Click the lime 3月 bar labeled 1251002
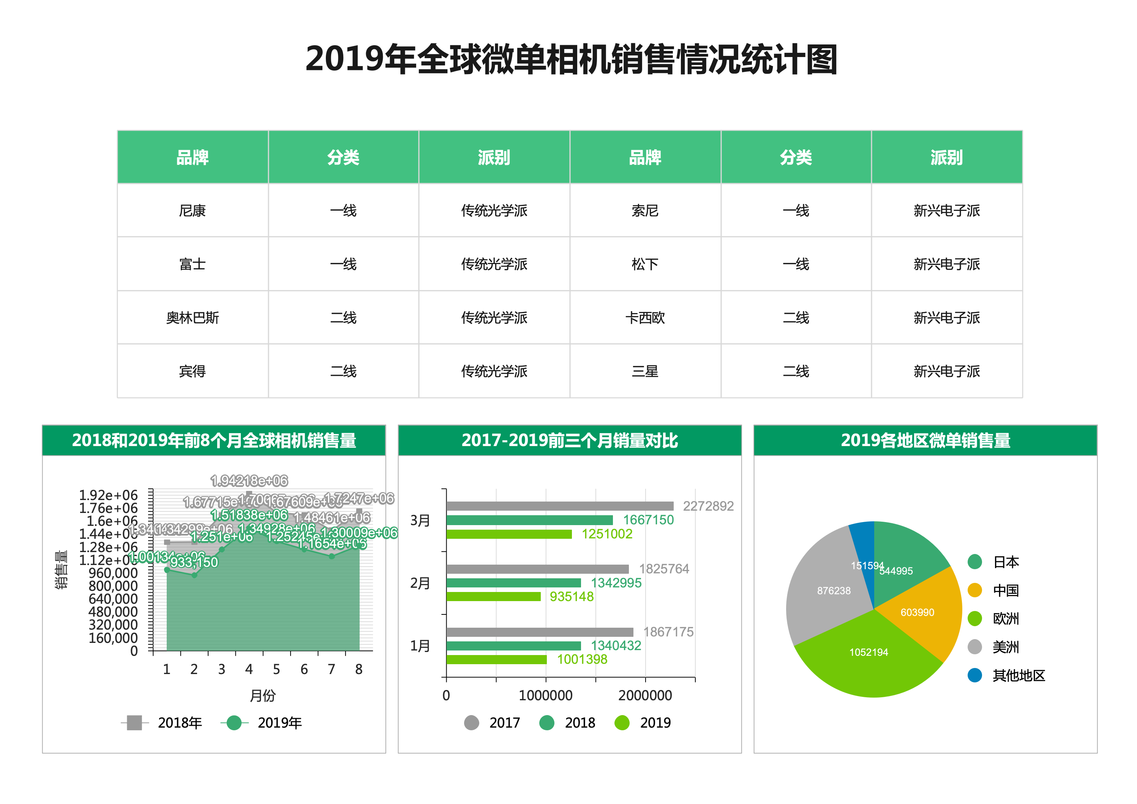1137x804 pixels. (509, 534)
